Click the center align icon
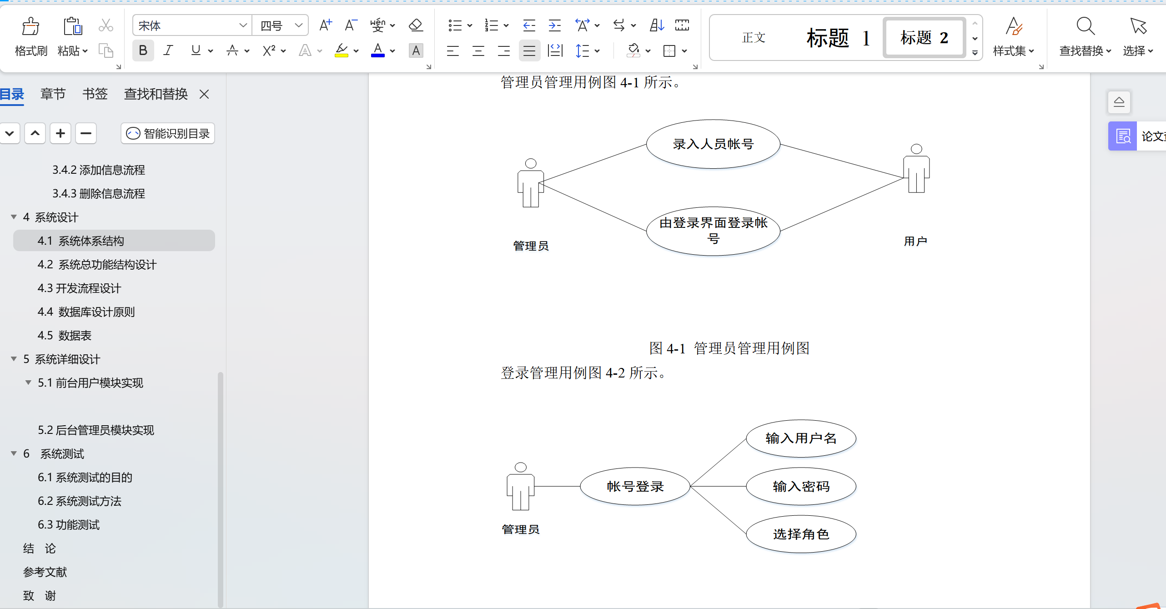 (x=478, y=51)
